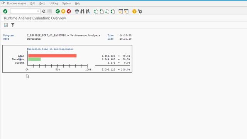Image resolution: width=247 pixels, height=139 pixels.
Task: Click the ABAP time value 6.355.336
Action: 108,56
